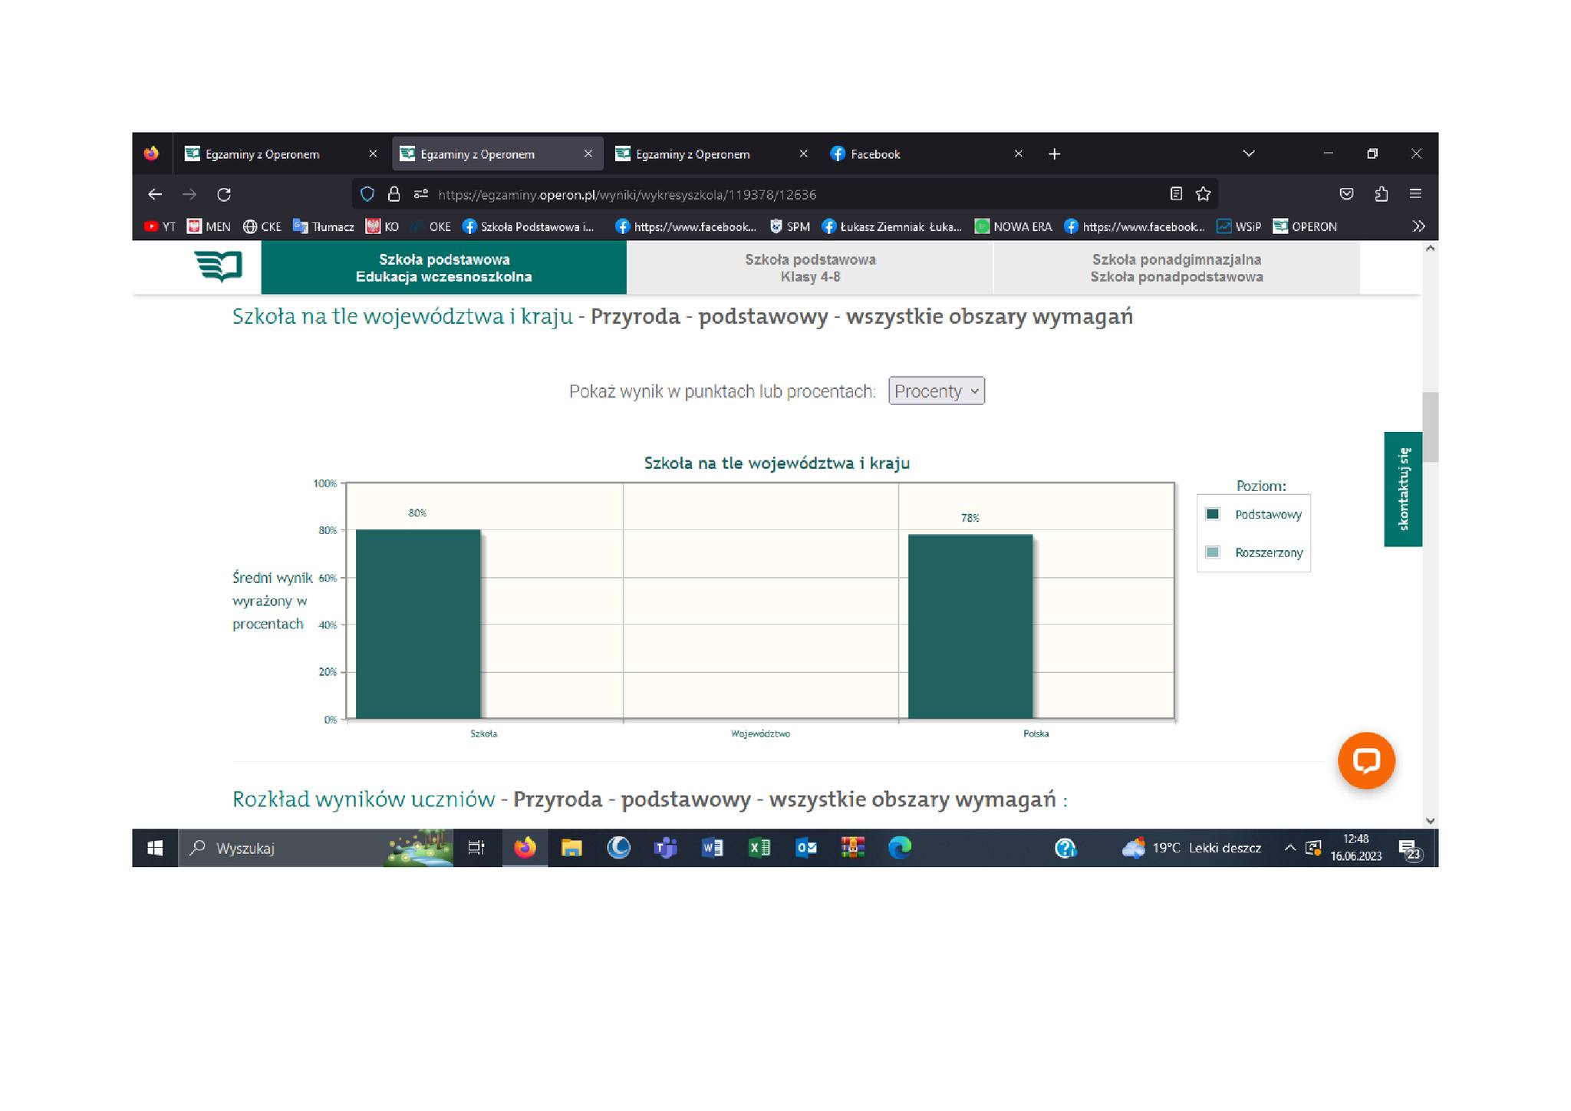Open a new tab with plus button

pos(1055,154)
